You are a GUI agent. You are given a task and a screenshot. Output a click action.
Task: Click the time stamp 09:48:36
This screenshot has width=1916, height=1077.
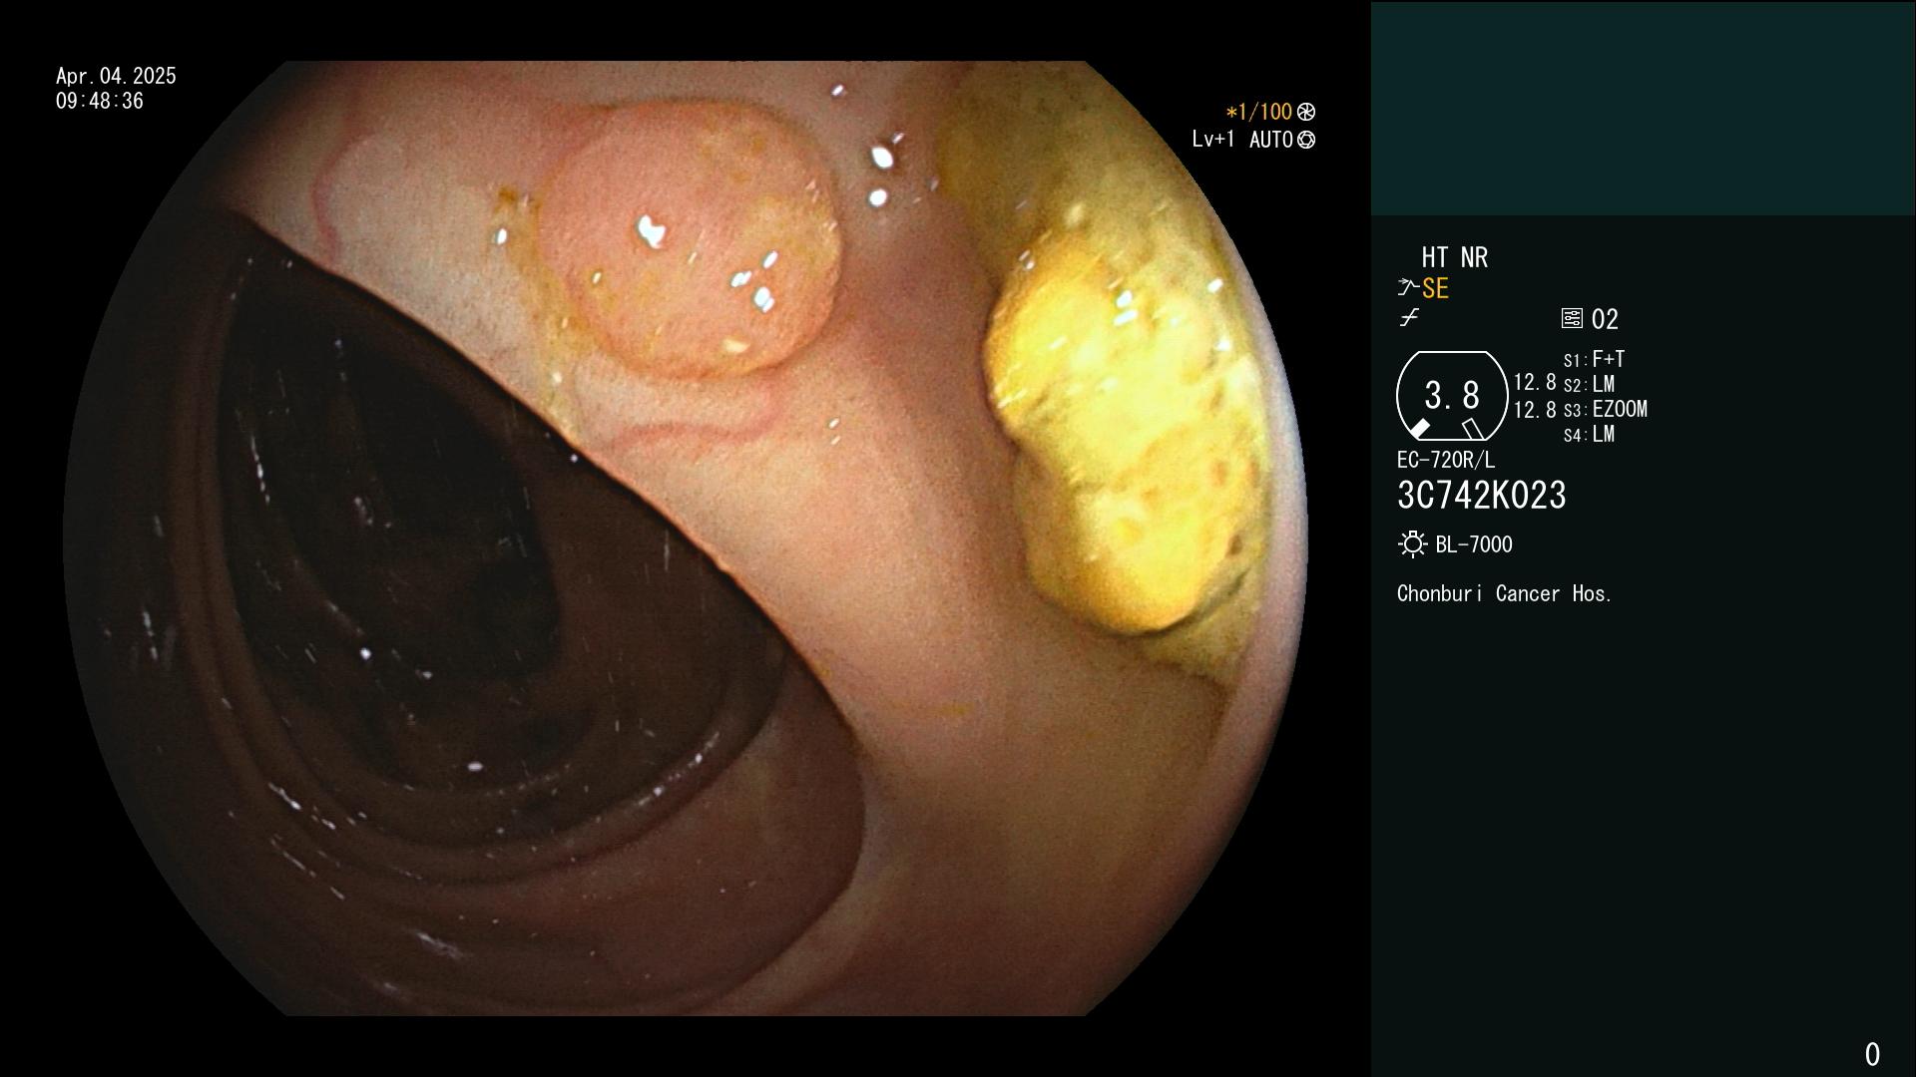(100, 101)
